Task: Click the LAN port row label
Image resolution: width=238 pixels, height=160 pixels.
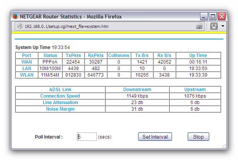Action: coord(27,69)
